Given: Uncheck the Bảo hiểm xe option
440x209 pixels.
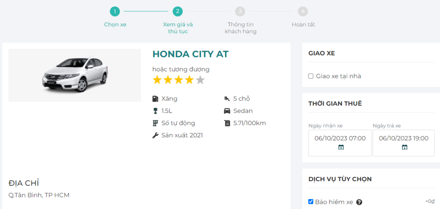Looking at the screenshot, I should coord(311,202).
